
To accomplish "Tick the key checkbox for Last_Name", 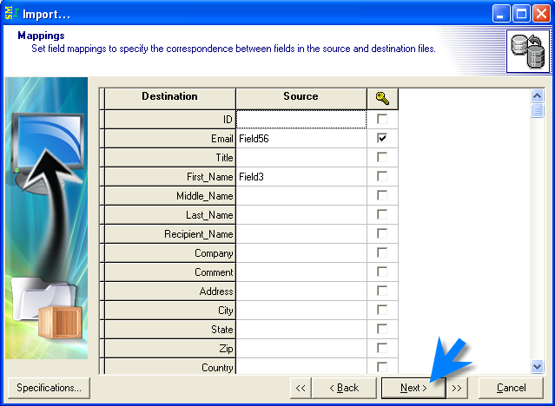I will pos(382,214).
